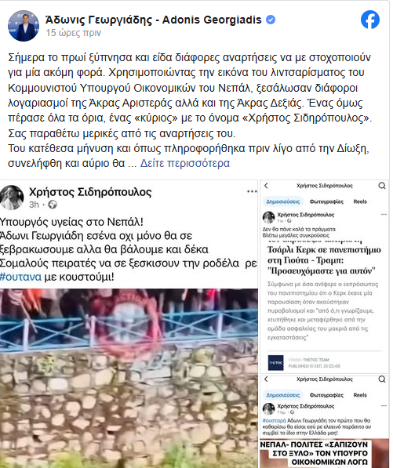The height and width of the screenshot is (468, 393).
Task: Tap the back arrow in upper screenshot
Action: tap(266, 186)
